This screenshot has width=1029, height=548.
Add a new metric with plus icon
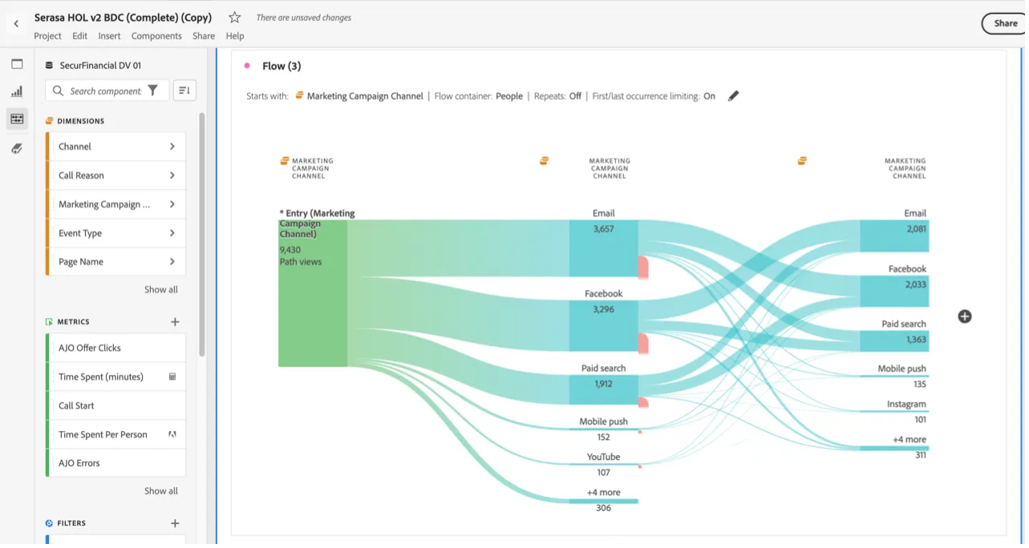(175, 322)
